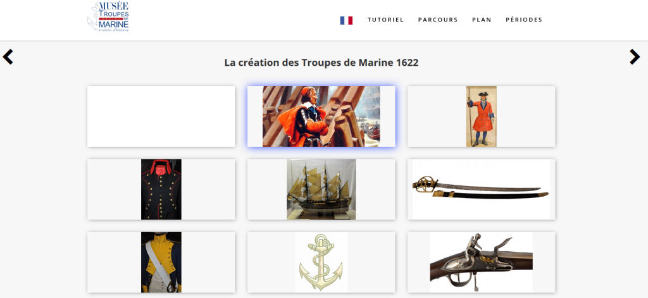Click the page title about Troupes de Marine 1622

[x=321, y=63]
